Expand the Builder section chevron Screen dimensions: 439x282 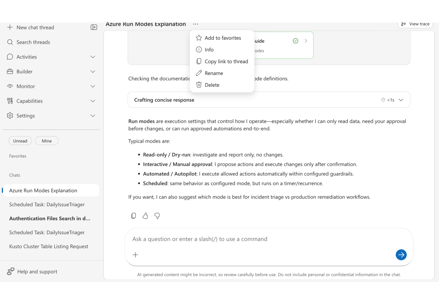coord(93,72)
